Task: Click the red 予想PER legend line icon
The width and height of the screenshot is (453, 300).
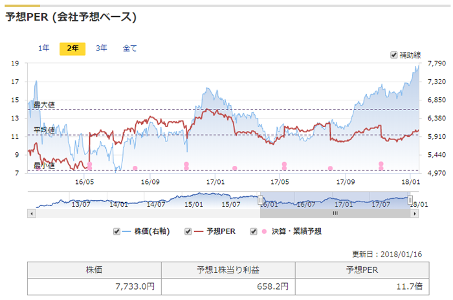Action: click(199, 231)
